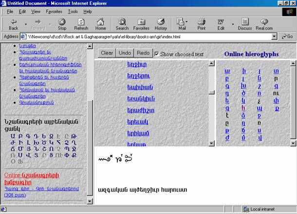This screenshot has width=297, height=214.
Task: Refresh the page with Refresh icon
Action: point(81,21)
